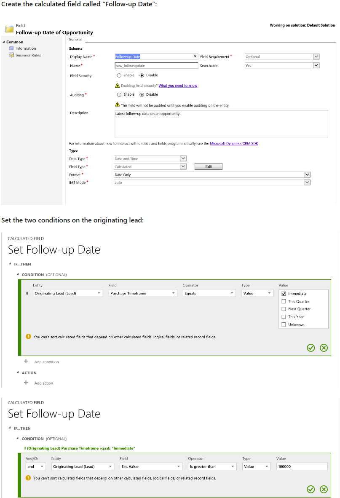The height and width of the screenshot is (498, 340).
Task: Confirm the Est. Value condition with green checkmark
Action: click(311, 489)
